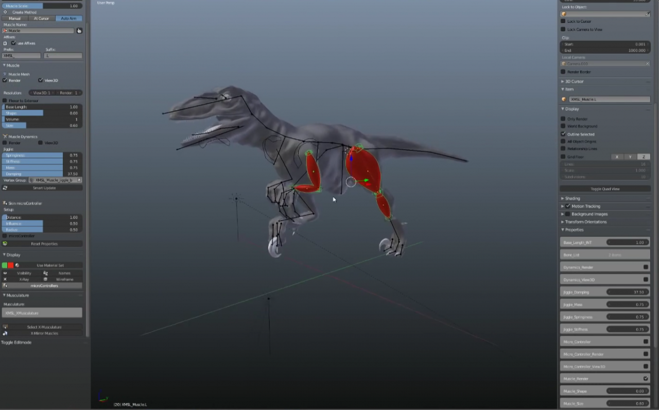The height and width of the screenshot is (410, 659).
Task: Clear the Camera.000 local camera with X
Action: tap(647, 64)
